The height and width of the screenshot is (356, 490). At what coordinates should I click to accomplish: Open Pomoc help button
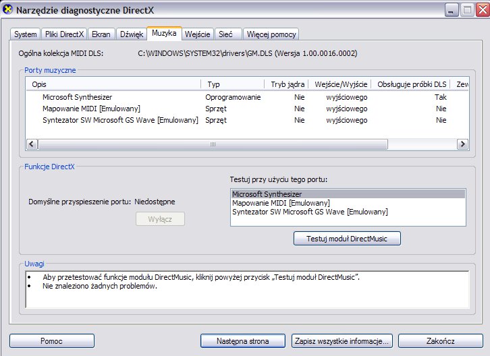click(x=51, y=340)
